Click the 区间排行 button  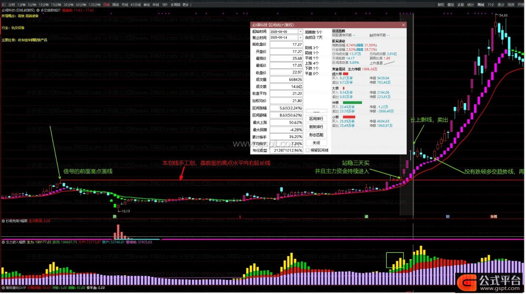316,119
